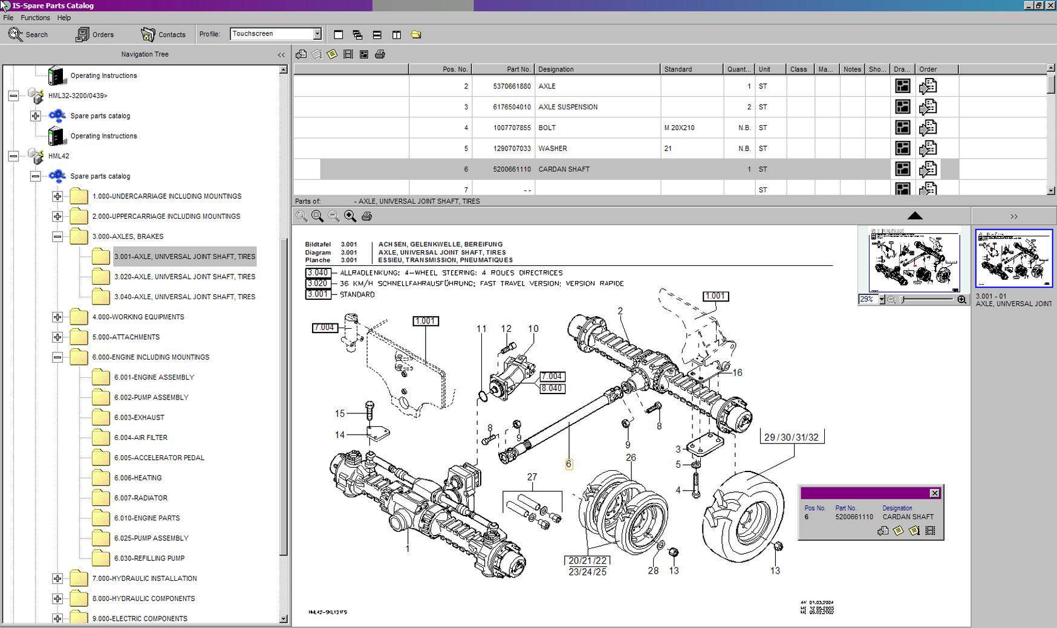The image size is (1057, 628).
Task: Open the Profile dropdown showing Touchscreen
Action: tap(317, 34)
